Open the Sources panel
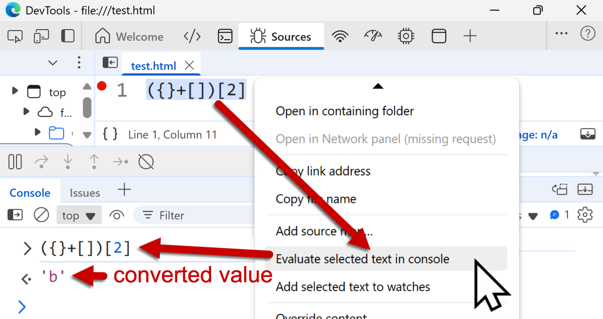This screenshot has width=603, height=319. pos(281,36)
